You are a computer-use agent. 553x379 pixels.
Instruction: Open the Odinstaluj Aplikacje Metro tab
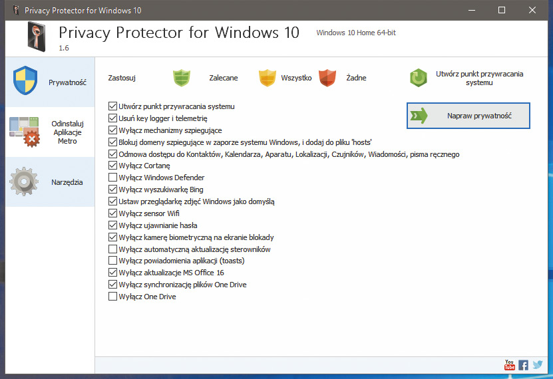[50, 132]
